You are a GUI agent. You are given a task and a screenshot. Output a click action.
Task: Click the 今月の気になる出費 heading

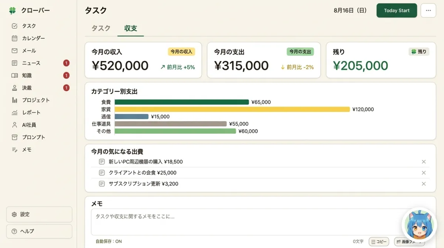117,151
